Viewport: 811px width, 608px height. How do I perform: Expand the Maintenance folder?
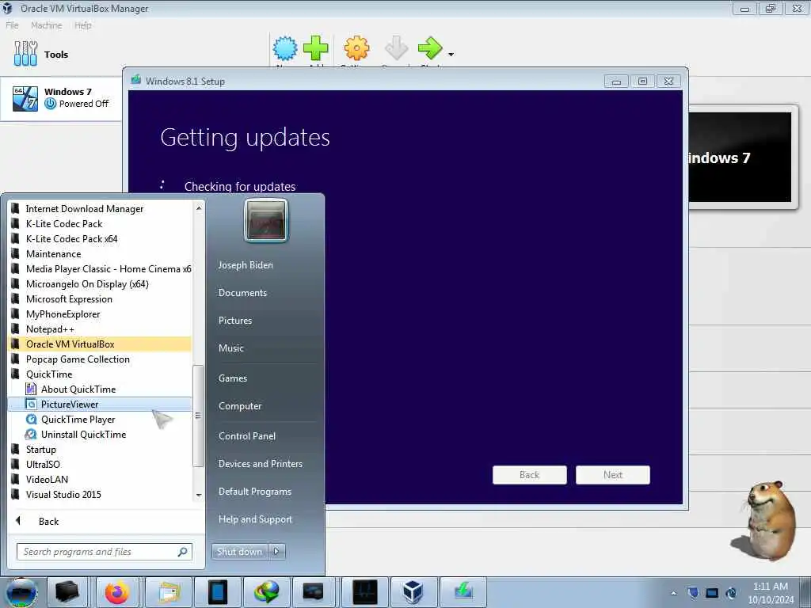click(x=101, y=254)
